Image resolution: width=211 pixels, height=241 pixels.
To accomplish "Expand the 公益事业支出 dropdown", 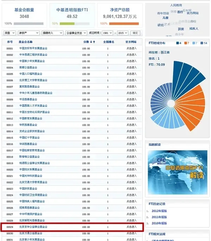I will tap(76, 33).
